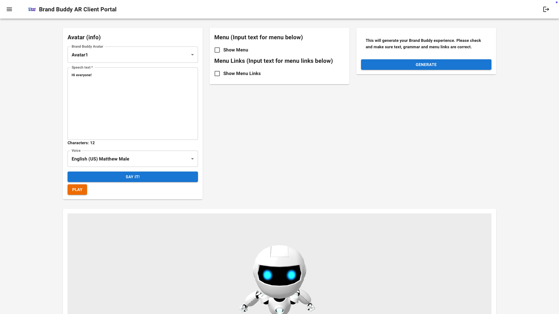Select the English (US) Matthew Male voice field
The width and height of the screenshot is (559, 314).
128,159
